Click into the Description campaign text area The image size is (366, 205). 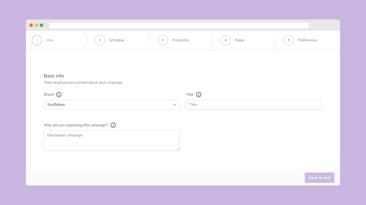pos(112,140)
